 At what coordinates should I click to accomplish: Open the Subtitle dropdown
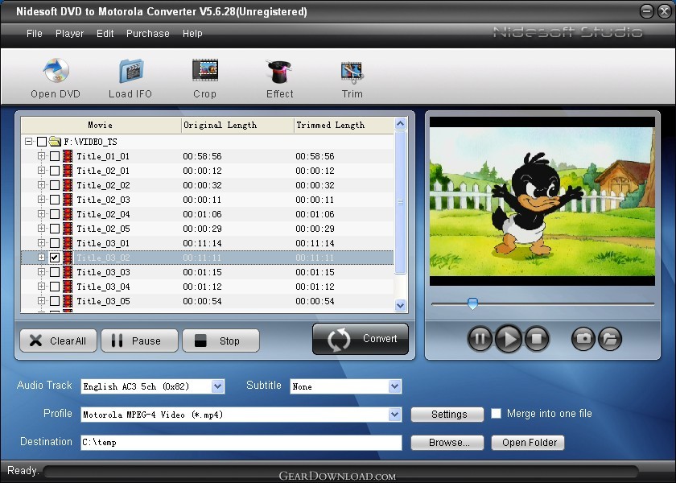394,386
